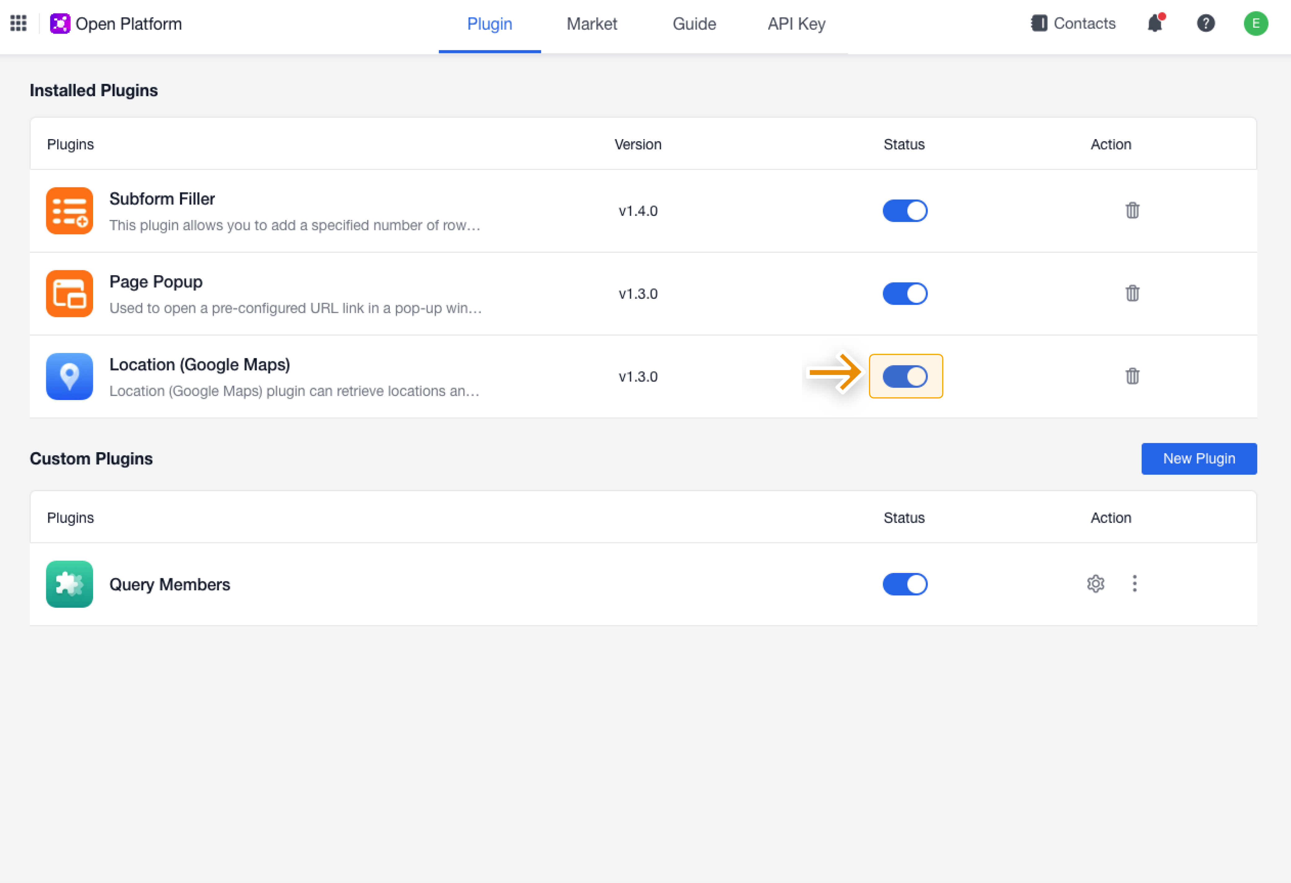Open the app grid launcher icon
Screen dimensions: 1291x883
pos(18,23)
